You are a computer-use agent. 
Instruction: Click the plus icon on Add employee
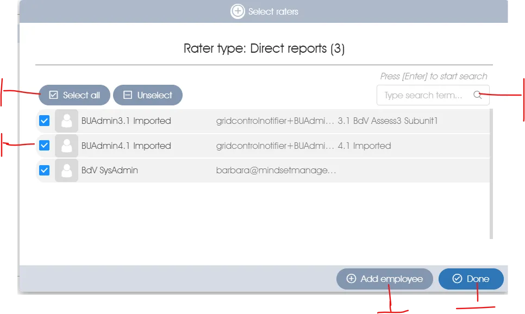(x=351, y=279)
